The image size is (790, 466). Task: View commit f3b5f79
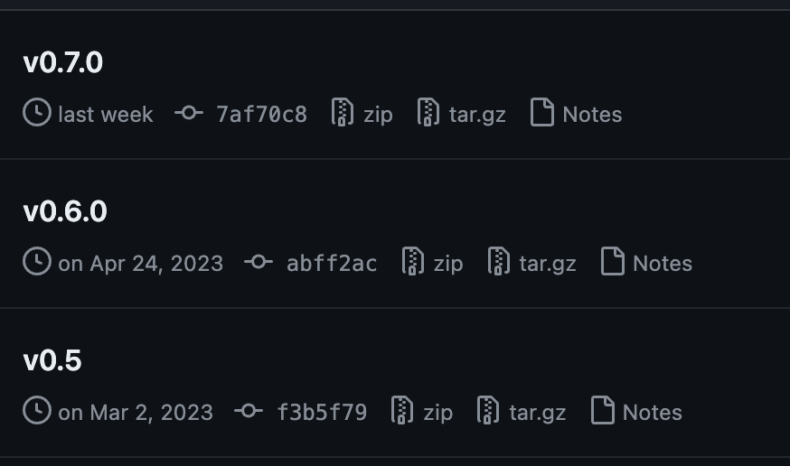tap(322, 412)
